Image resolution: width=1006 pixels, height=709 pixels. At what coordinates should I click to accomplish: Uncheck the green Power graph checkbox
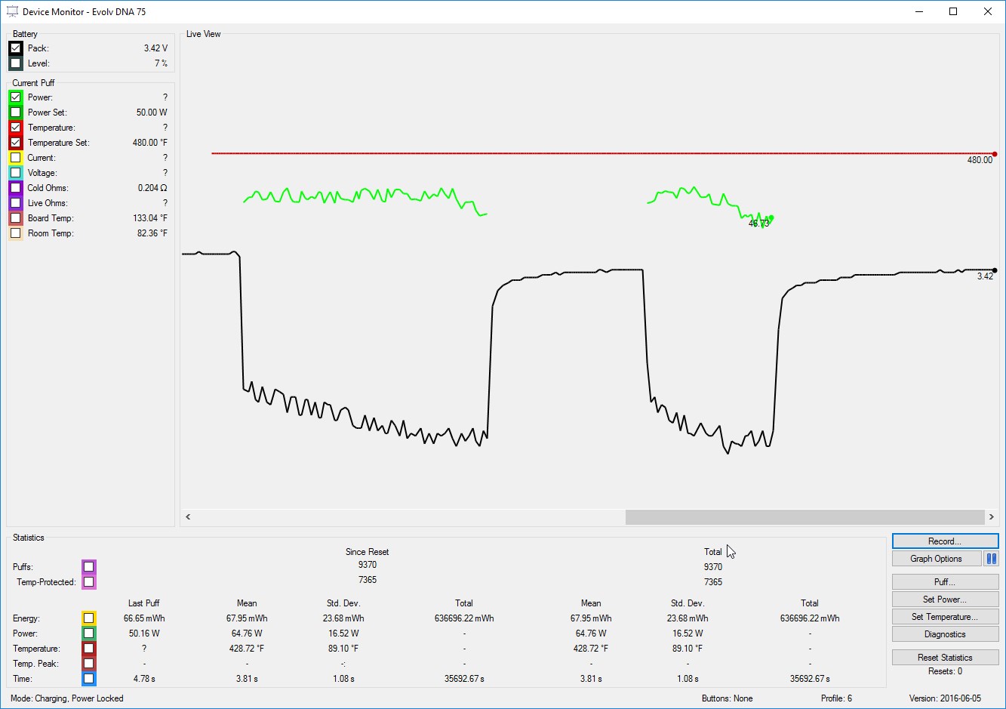tap(15, 97)
